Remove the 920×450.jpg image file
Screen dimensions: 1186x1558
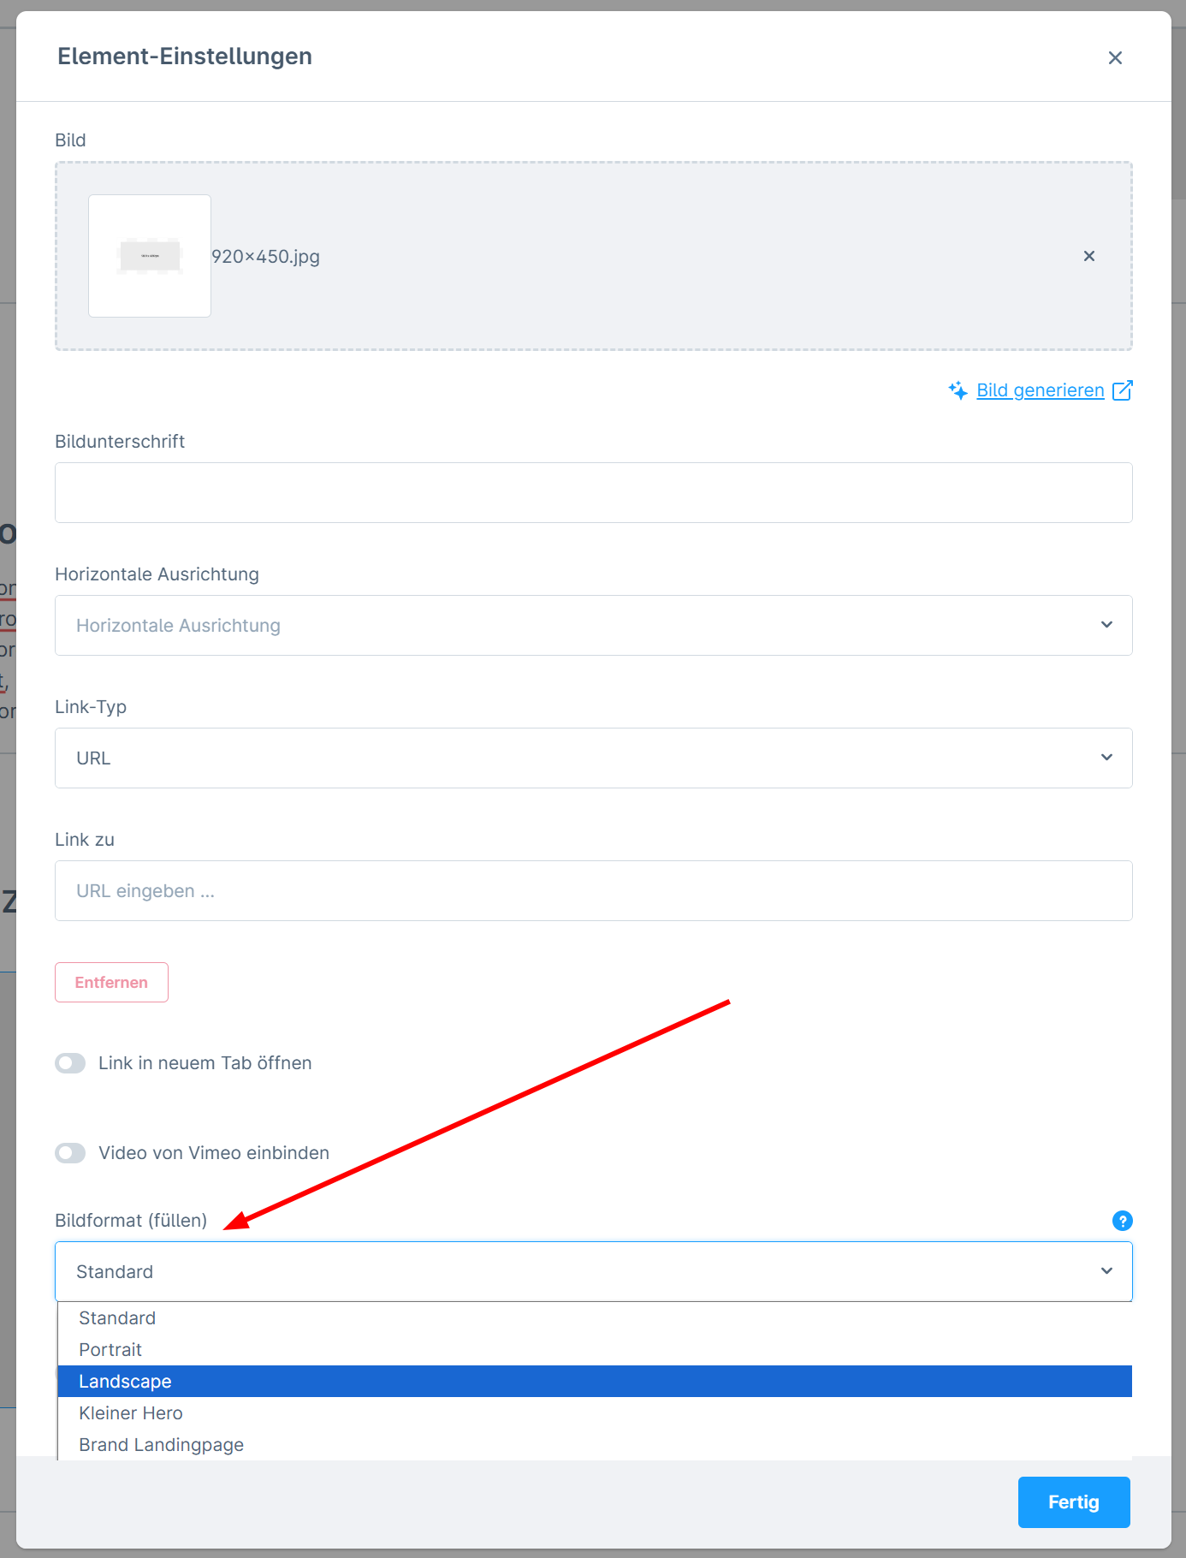click(x=1089, y=256)
